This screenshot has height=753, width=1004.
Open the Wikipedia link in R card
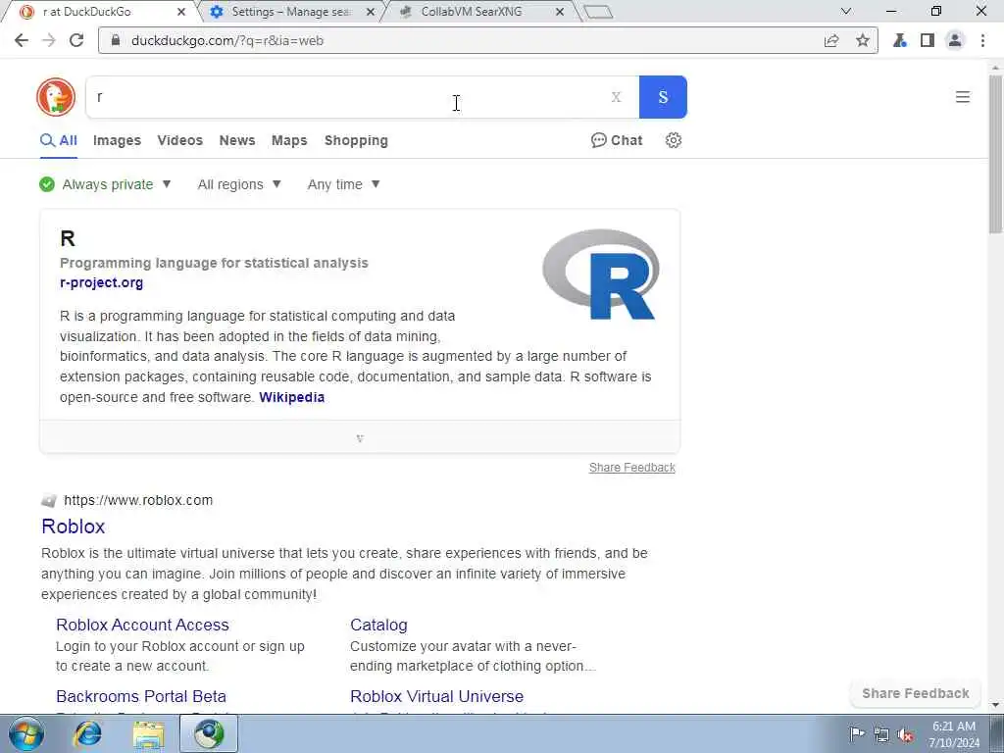292,397
